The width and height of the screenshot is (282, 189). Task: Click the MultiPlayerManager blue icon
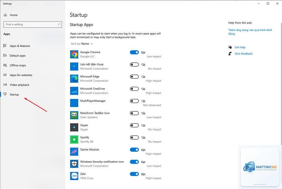[74, 103]
